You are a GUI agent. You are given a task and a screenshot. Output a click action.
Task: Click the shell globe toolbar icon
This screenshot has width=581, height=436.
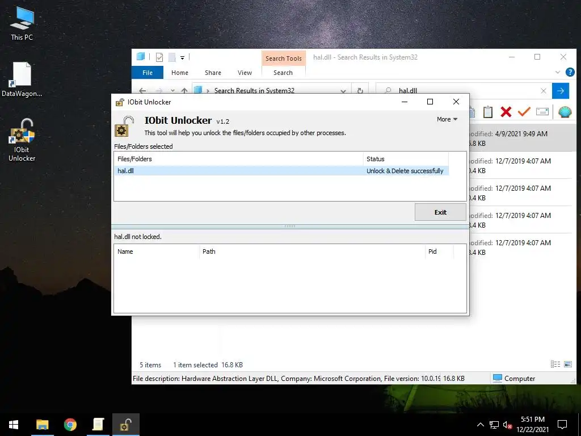pos(565,112)
